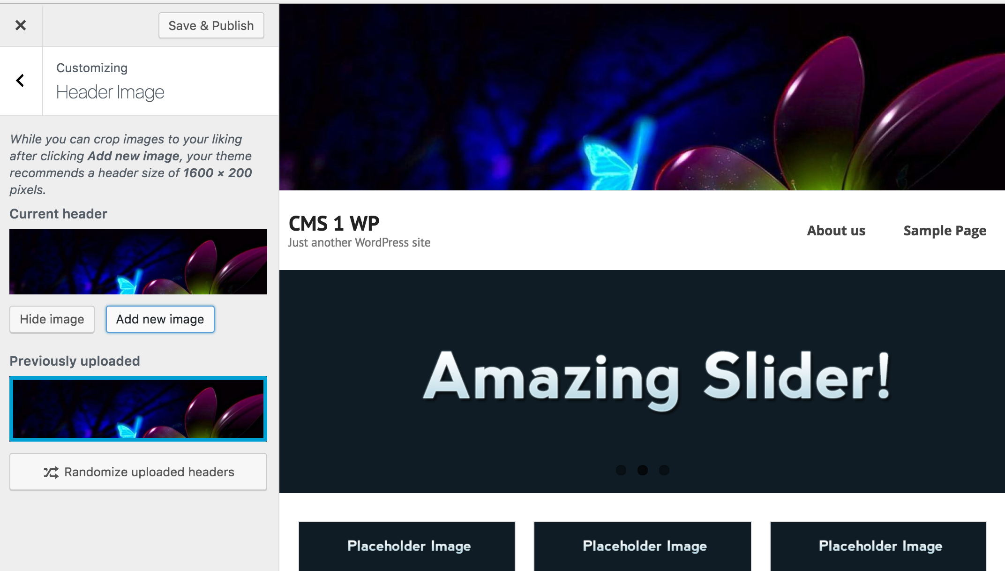Go back using the left chevron arrow

pyautogui.click(x=20, y=81)
